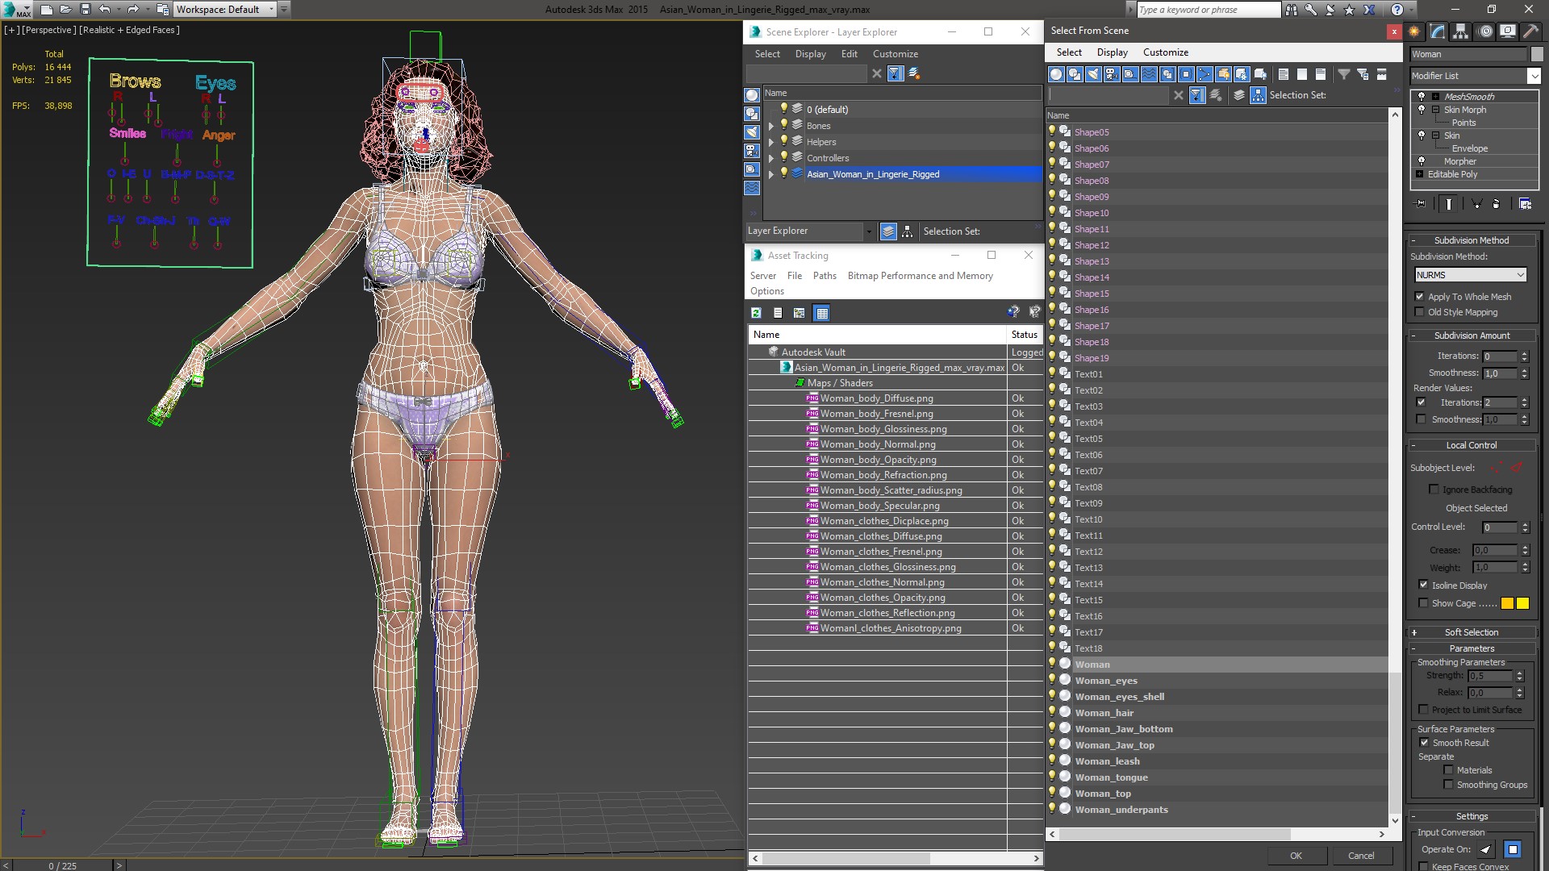Click Realistic + Edged Faces shading label
Viewport: 1549px width, 871px height.
(x=129, y=30)
